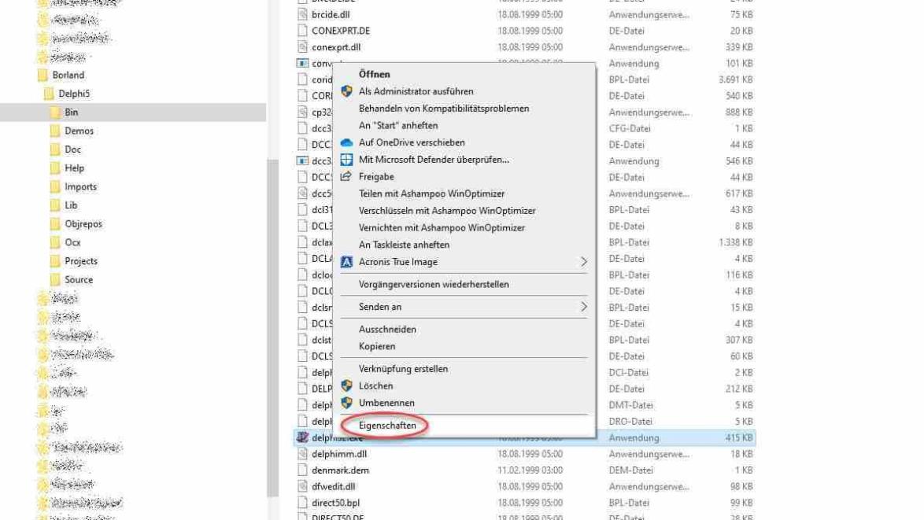Click the Öffnen context menu entry
This screenshot has width=924, height=520.
(x=374, y=74)
